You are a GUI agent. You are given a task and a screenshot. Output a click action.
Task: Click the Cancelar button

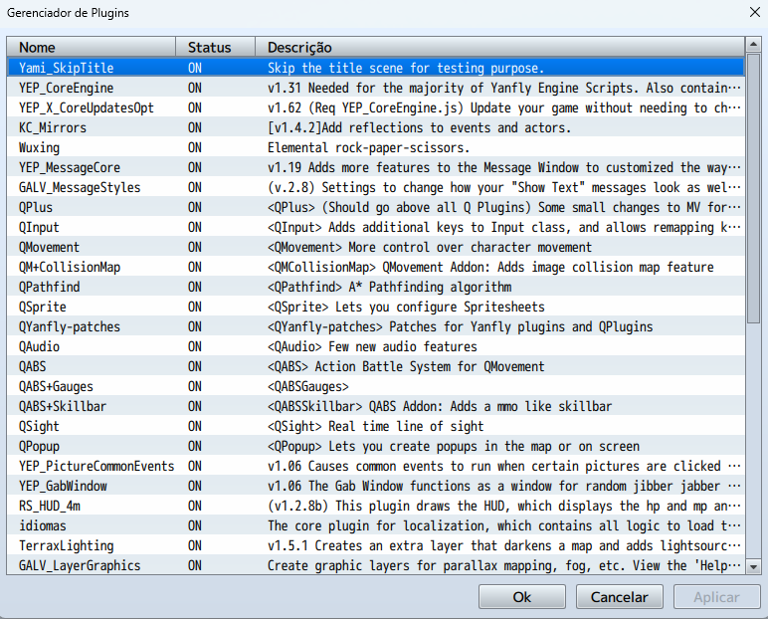pyautogui.click(x=619, y=596)
